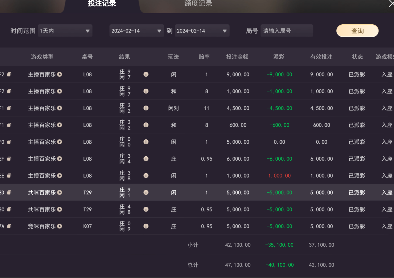
Task: Switch to the 额度记录 tab
Action: pyautogui.click(x=198, y=4)
